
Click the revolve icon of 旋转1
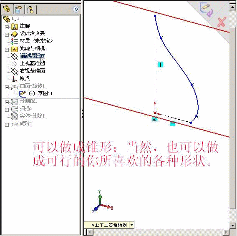tap(15, 124)
